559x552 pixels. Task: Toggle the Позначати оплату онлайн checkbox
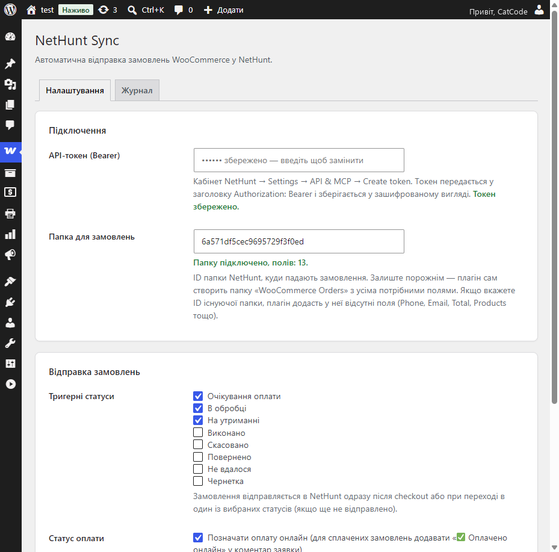[x=198, y=538]
